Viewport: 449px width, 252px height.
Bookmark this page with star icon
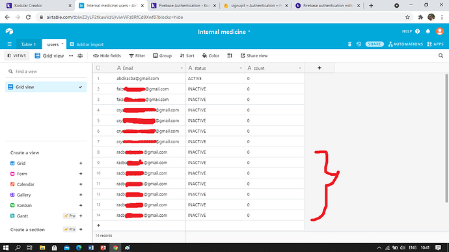point(407,17)
